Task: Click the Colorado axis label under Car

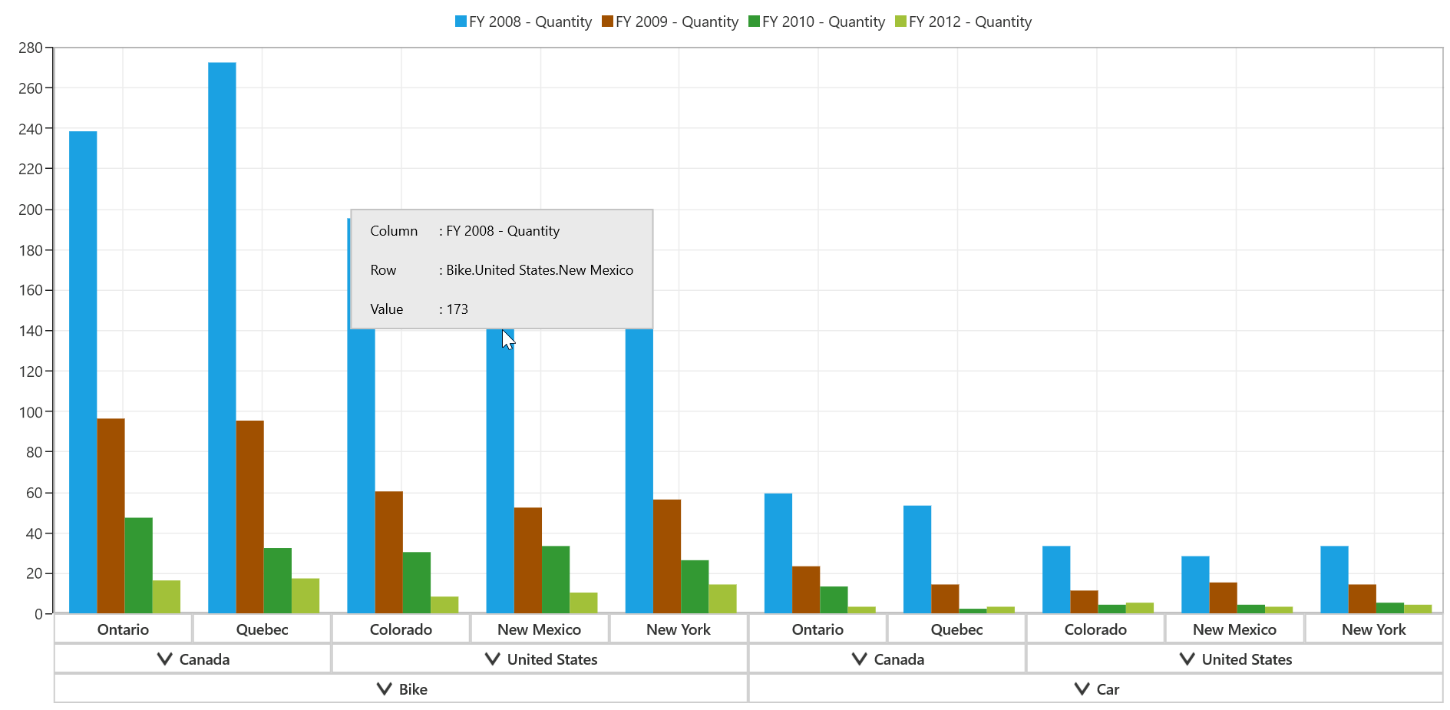Action: coord(1096,629)
